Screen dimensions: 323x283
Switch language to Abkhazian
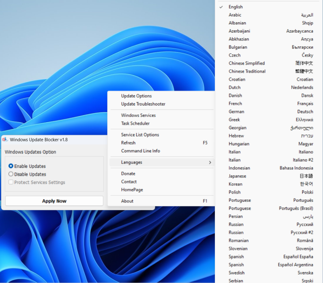[269, 39]
